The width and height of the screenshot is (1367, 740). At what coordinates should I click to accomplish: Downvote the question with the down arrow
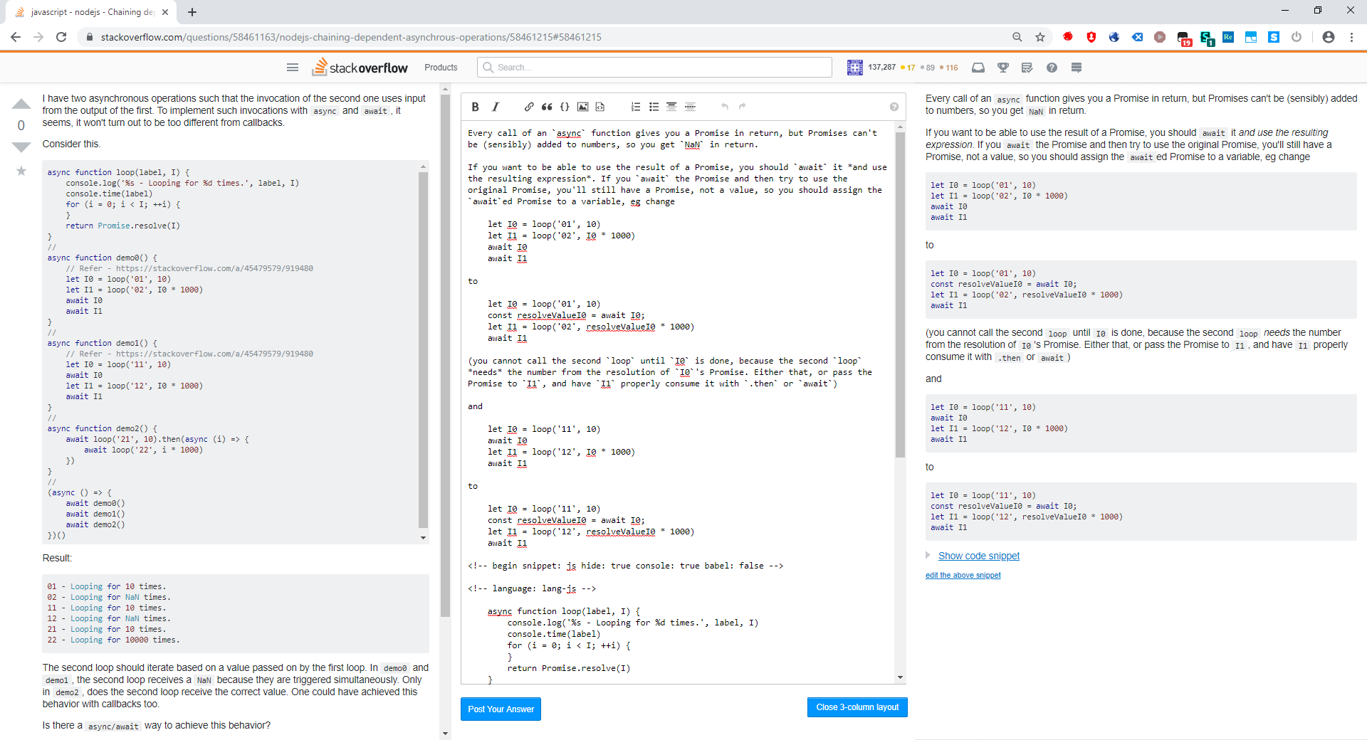coord(21,147)
